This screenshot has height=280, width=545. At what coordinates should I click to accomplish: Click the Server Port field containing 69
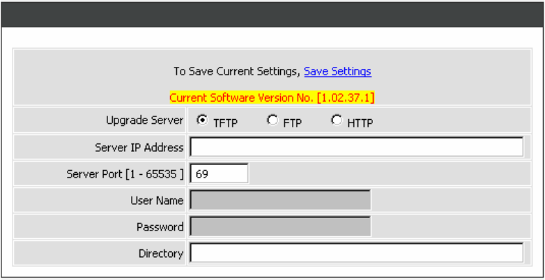pos(219,173)
